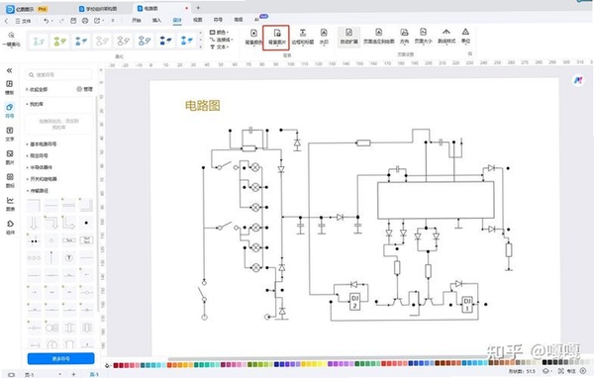Open the Text (文本) style dropdown

click(220, 47)
